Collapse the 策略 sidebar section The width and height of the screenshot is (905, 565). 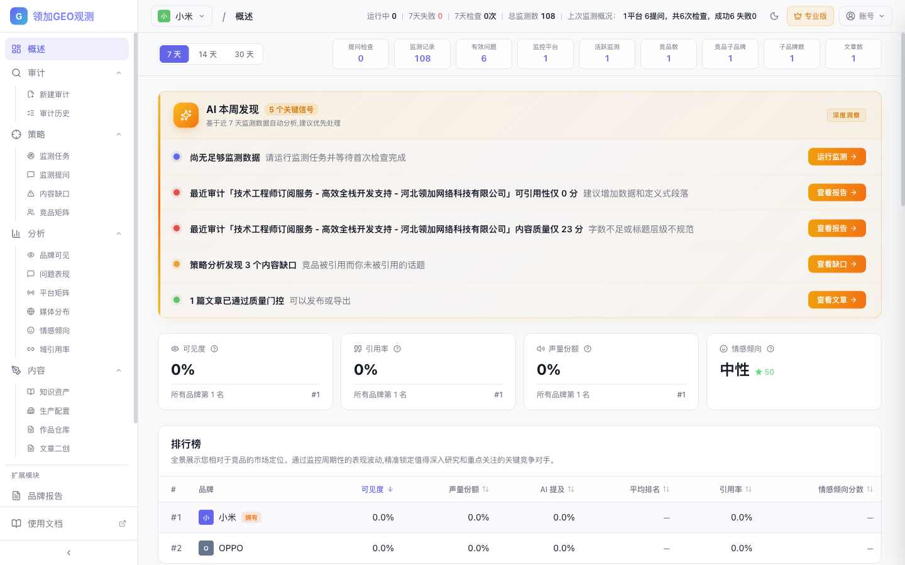click(x=119, y=134)
